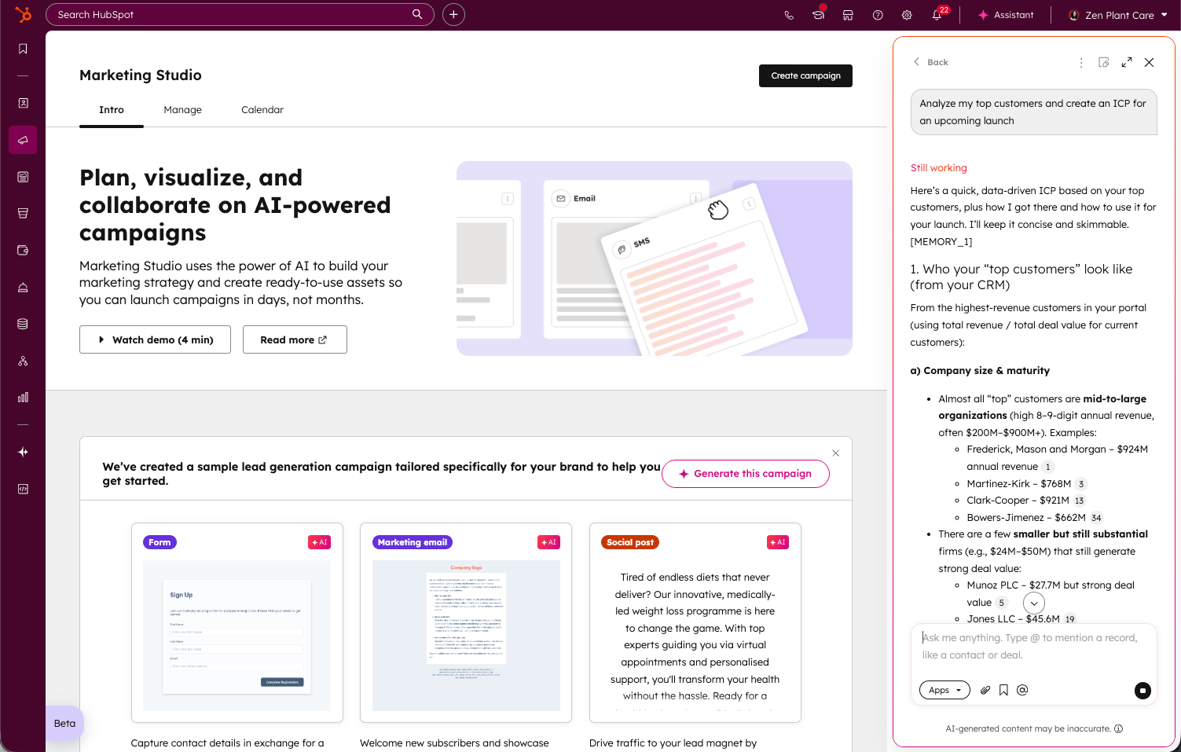
Task: Expand the assistant panel to full screen
Action: [1127, 62]
